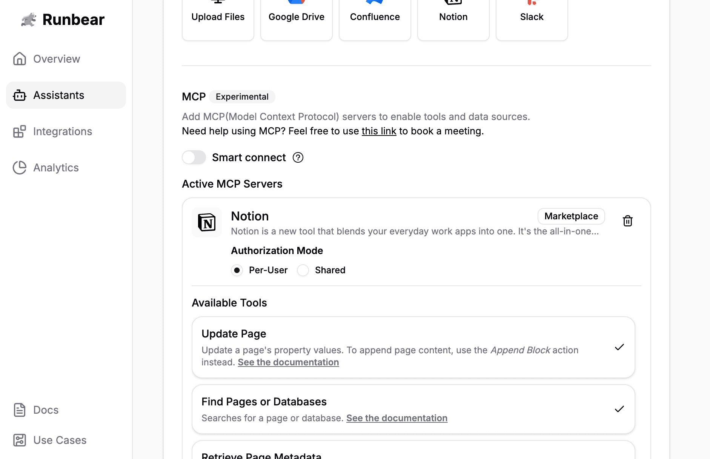Click the Use Cases sidebar icon
The width and height of the screenshot is (710, 459).
[x=20, y=440]
